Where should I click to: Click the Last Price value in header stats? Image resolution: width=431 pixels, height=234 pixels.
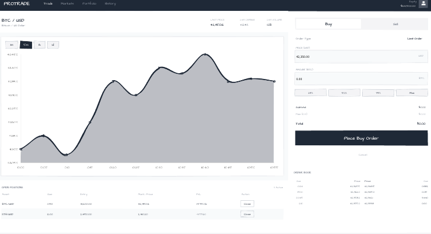click(217, 25)
